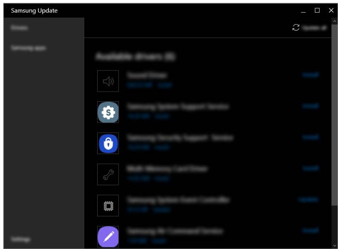
Task: Select the Samsung System Event Controller title
Action: [178, 200]
